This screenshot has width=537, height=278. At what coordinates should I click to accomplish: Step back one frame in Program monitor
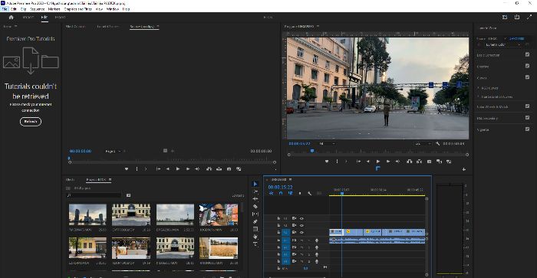point(368,162)
